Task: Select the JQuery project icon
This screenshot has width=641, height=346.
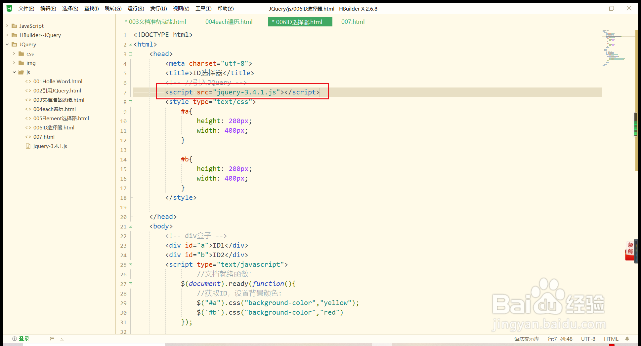Action: pyautogui.click(x=14, y=44)
